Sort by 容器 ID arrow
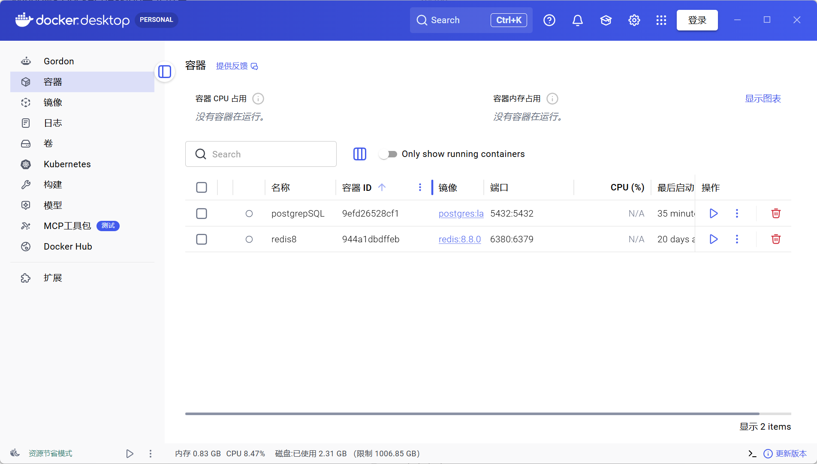The width and height of the screenshot is (817, 464). click(382, 187)
